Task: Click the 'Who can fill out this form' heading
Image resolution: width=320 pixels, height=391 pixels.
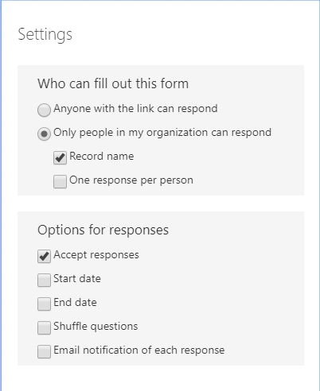Action: point(113,83)
